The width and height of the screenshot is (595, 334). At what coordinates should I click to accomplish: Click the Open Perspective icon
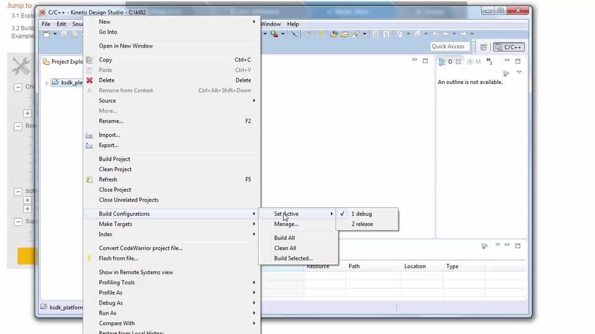pyautogui.click(x=483, y=47)
